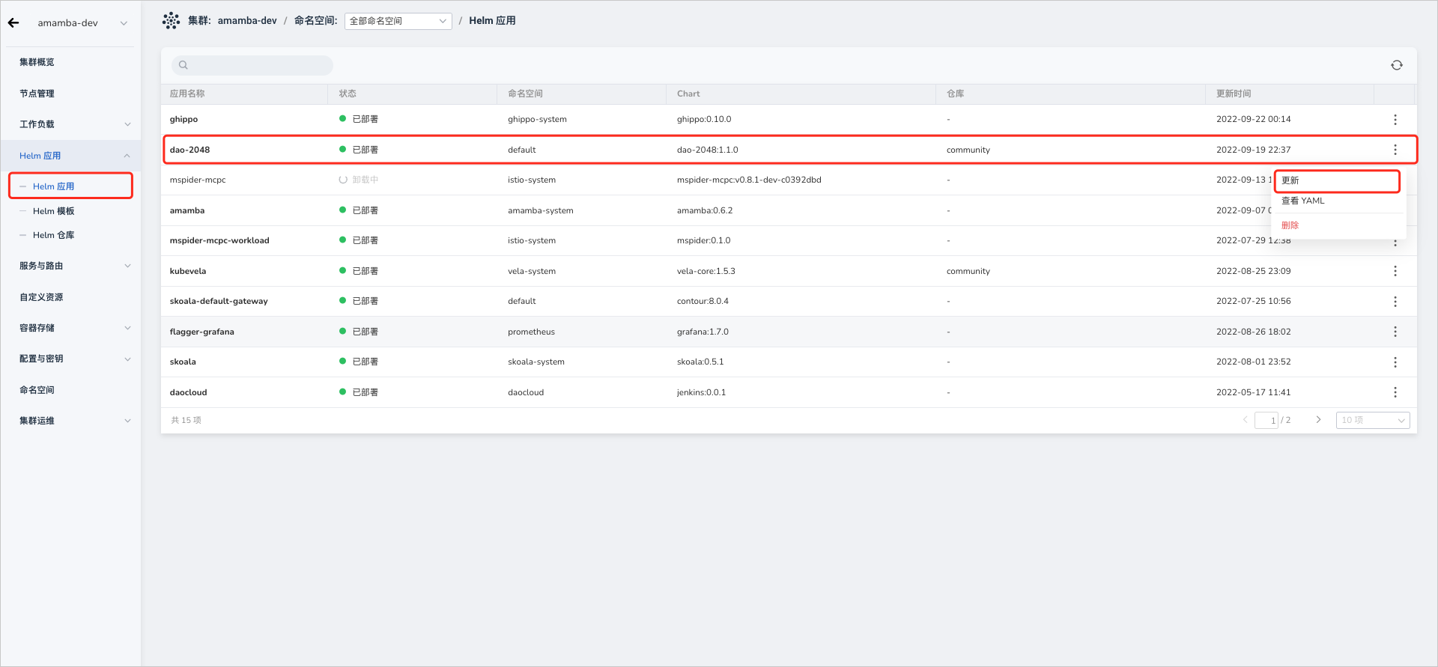Open the mspider-mcpc-workload application link
The width and height of the screenshot is (1438, 667).
pyautogui.click(x=219, y=240)
